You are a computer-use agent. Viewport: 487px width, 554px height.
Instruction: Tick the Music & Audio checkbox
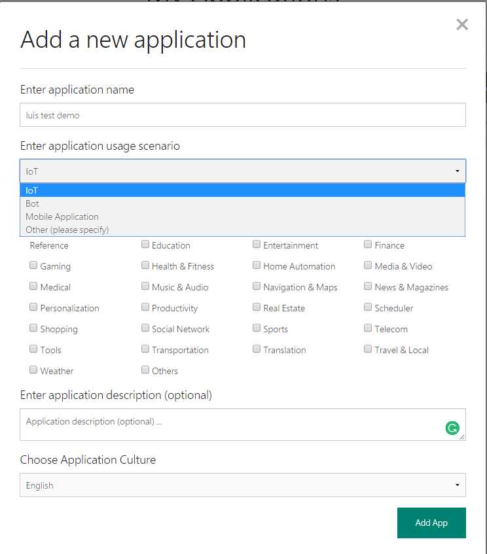pos(145,286)
